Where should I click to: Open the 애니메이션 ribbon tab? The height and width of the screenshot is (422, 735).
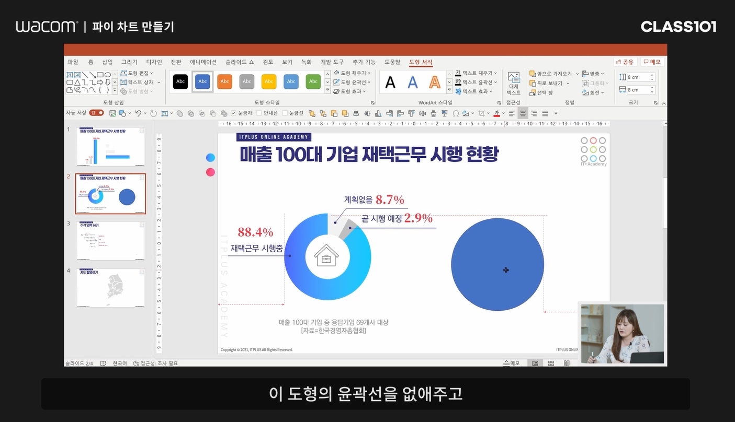click(x=203, y=62)
